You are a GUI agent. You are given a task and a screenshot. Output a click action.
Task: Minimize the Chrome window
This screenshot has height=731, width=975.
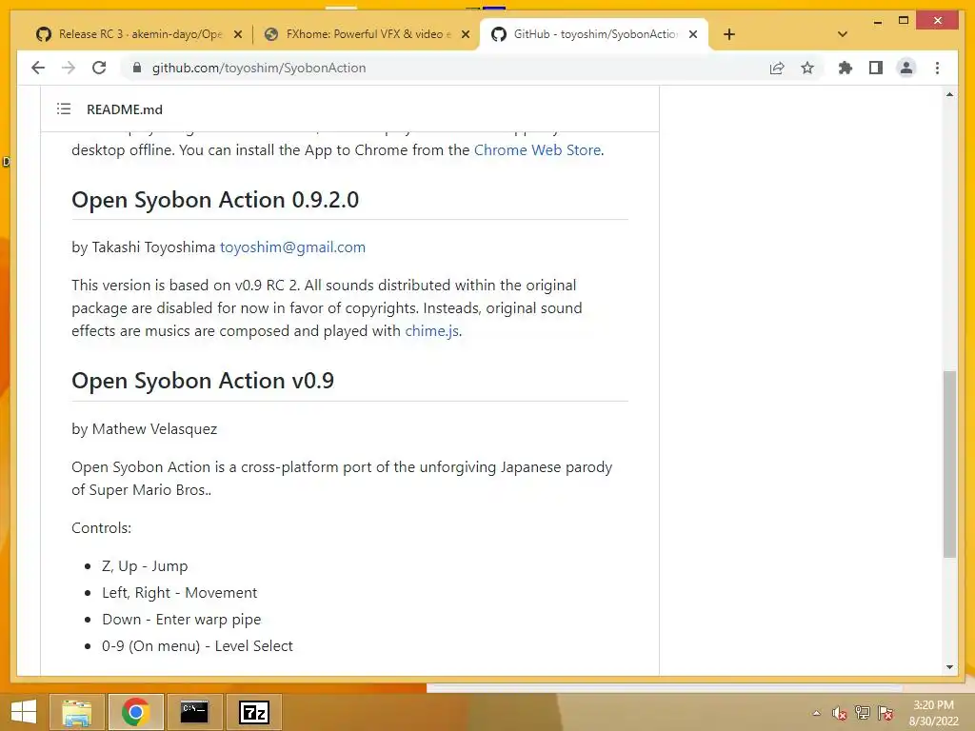tap(877, 22)
